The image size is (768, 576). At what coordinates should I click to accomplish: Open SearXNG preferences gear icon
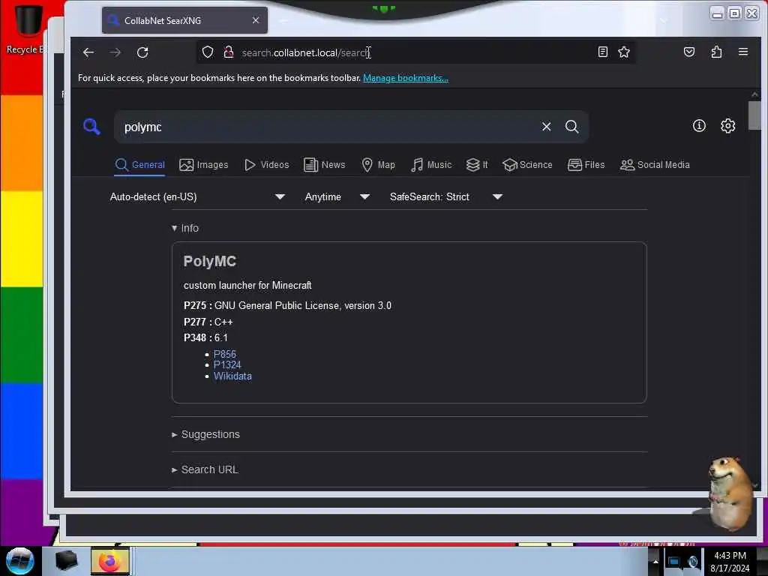click(727, 126)
